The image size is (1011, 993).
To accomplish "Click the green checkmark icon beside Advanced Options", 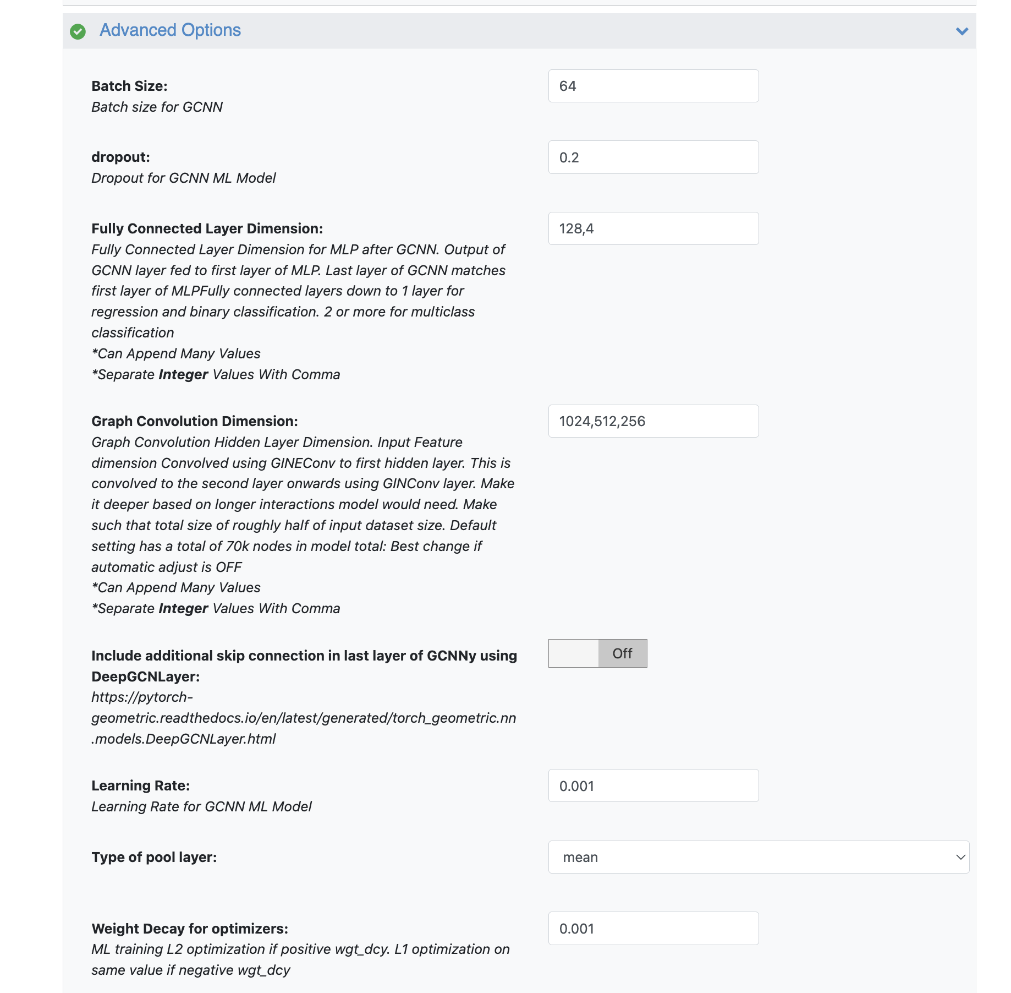I will click(x=78, y=31).
